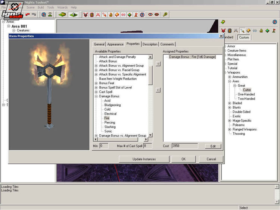Click the green terrain icon atop the right panel

point(223,22)
